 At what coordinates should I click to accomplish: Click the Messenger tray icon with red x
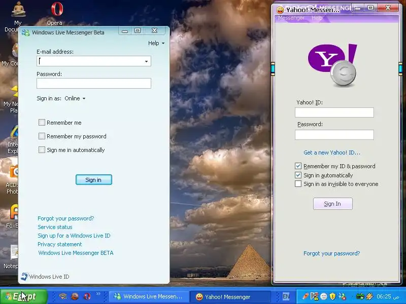pyautogui.click(x=342, y=296)
